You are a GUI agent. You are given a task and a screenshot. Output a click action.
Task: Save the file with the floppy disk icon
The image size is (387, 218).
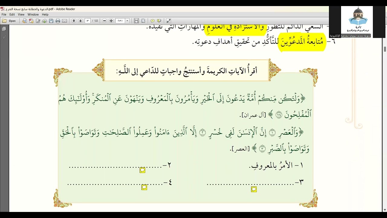(51, 21)
